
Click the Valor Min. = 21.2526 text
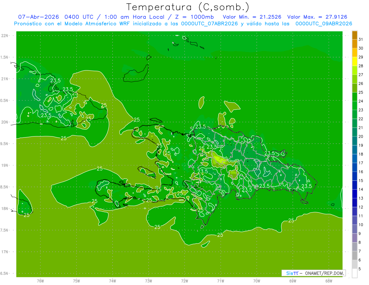[252, 17]
